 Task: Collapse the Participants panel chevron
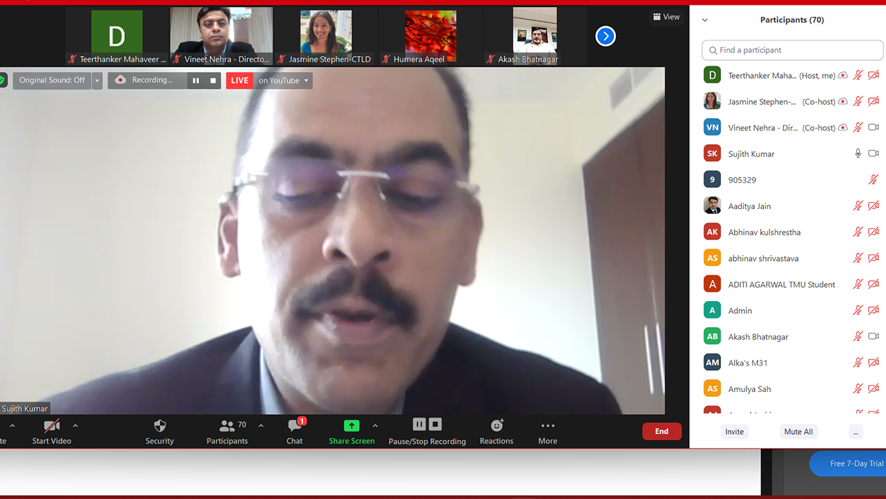coord(705,20)
